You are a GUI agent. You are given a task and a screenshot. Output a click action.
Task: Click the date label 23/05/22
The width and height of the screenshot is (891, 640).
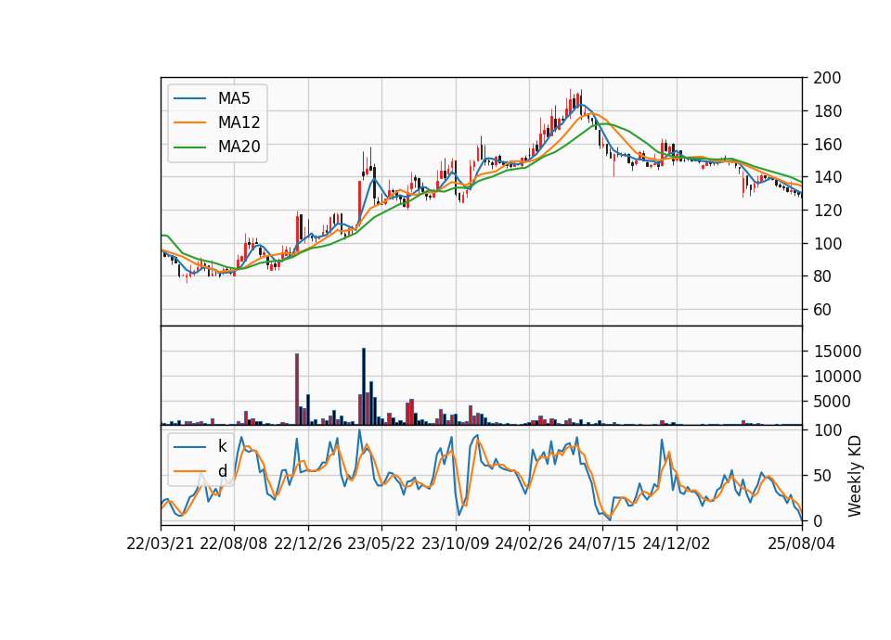click(x=381, y=544)
